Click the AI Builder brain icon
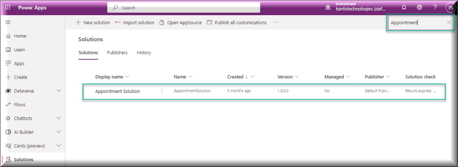 coord(8,132)
